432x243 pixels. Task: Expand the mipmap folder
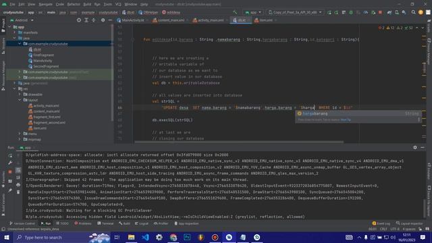pos(20,139)
